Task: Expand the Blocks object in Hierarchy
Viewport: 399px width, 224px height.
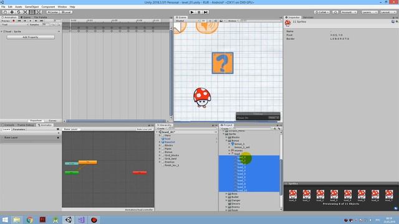Action: 160,145
